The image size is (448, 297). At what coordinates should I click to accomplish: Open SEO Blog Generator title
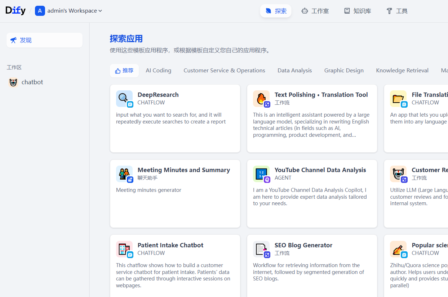pos(303,245)
